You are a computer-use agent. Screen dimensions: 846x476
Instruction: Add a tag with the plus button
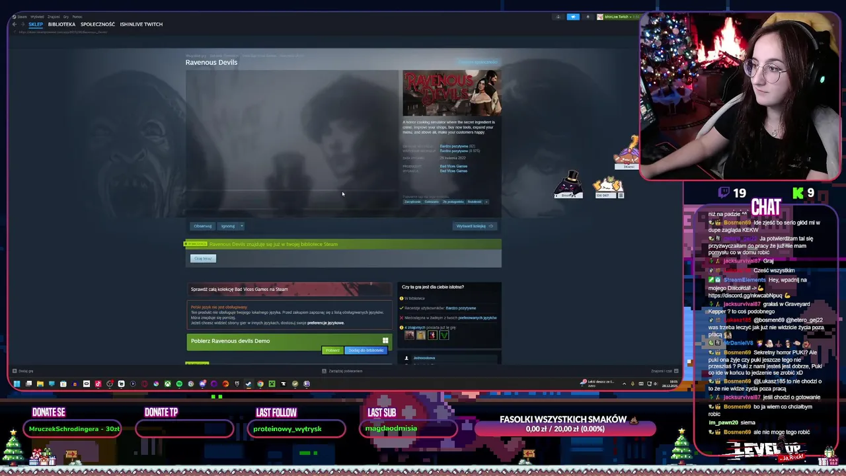486,202
